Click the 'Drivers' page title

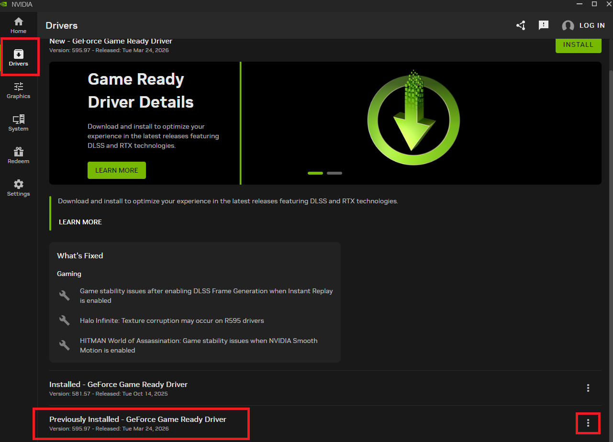click(x=61, y=25)
